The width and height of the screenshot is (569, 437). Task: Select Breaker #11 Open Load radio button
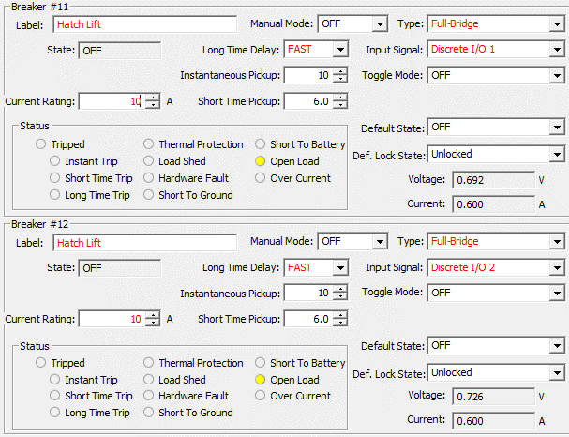click(x=261, y=161)
